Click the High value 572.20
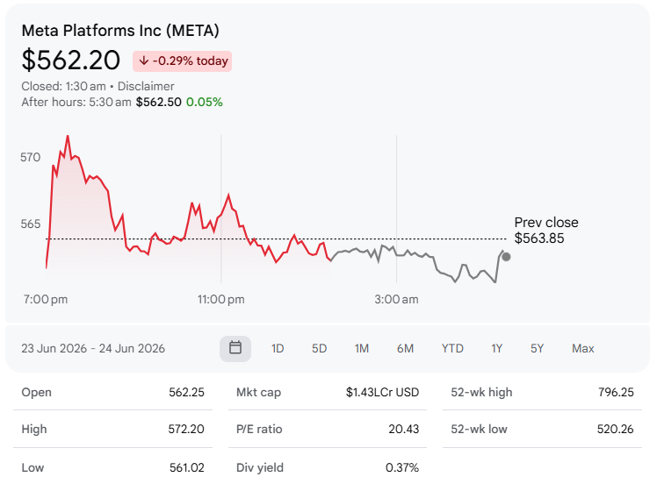Image resolution: width=657 pixels, height=491 pixels. 186,429
